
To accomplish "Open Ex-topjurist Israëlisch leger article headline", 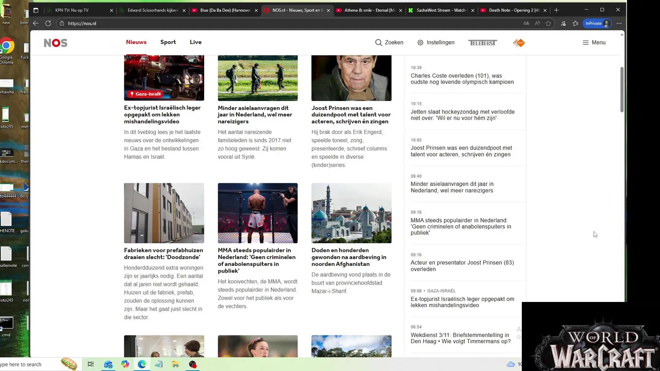I will point(162,114).
